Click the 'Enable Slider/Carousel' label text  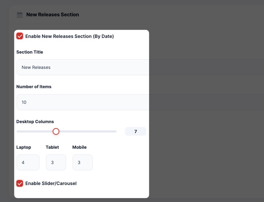point(51,183)
